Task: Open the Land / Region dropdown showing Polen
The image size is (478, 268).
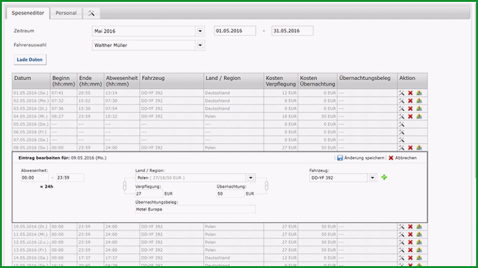Action: (250, 178)
